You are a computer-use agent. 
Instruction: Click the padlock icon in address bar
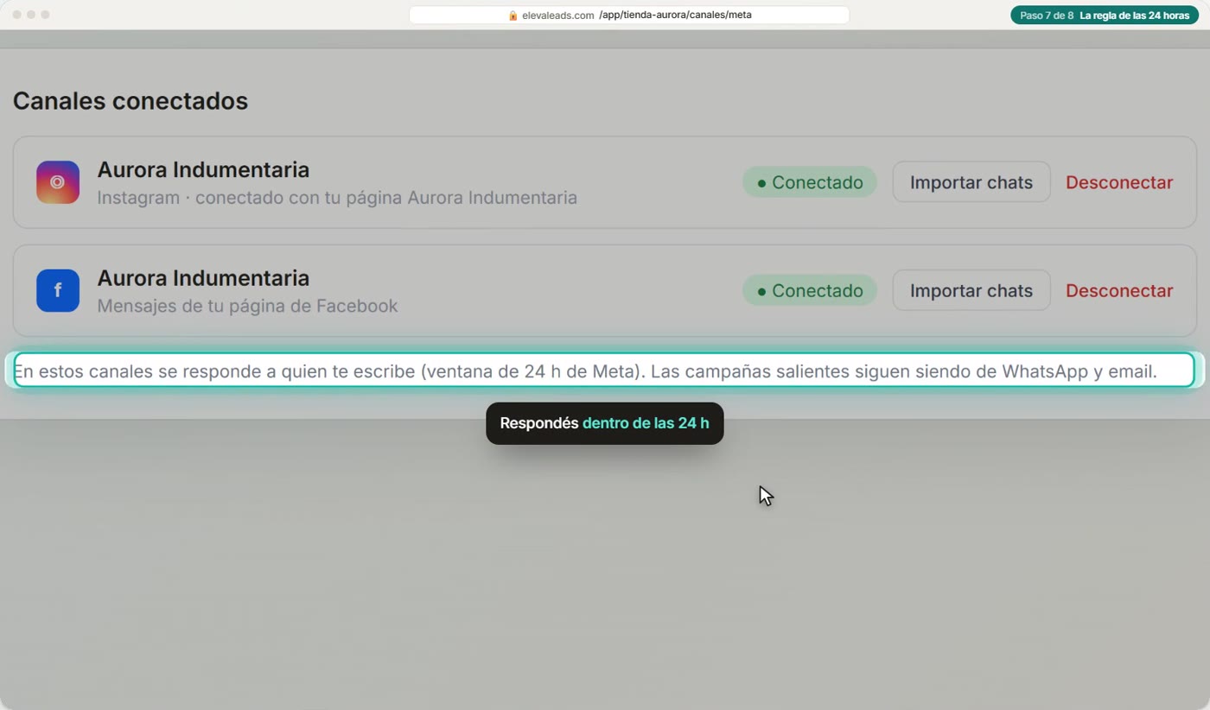point(513,16)
